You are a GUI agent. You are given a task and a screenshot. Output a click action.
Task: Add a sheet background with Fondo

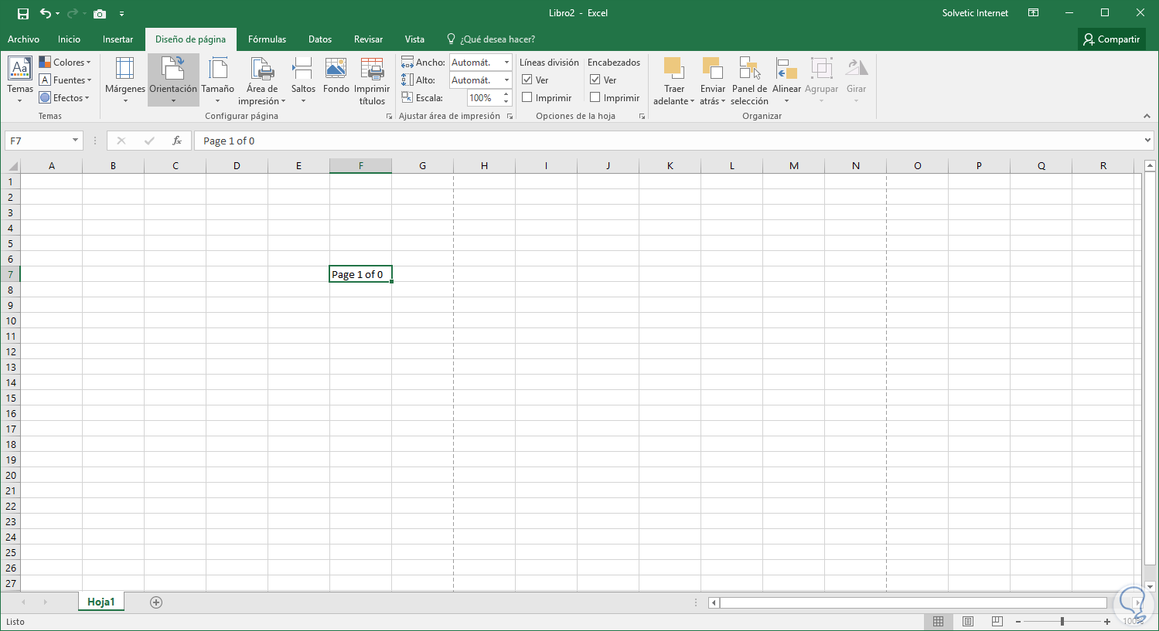(336, 76)
